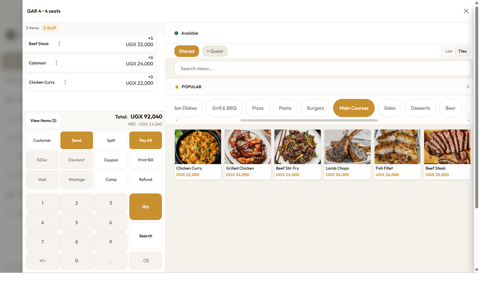483x283 pixels.
Task: Close the GAR 4 order dialog
Action: pos(466,11)
